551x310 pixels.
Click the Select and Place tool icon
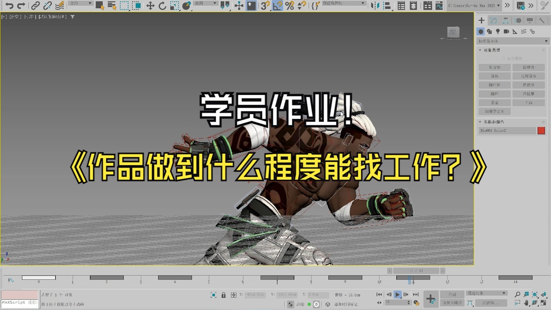tap(187, 5)
